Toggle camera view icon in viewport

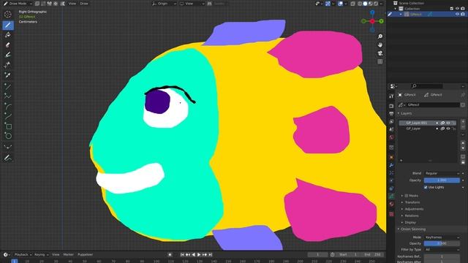click(380, 53)
